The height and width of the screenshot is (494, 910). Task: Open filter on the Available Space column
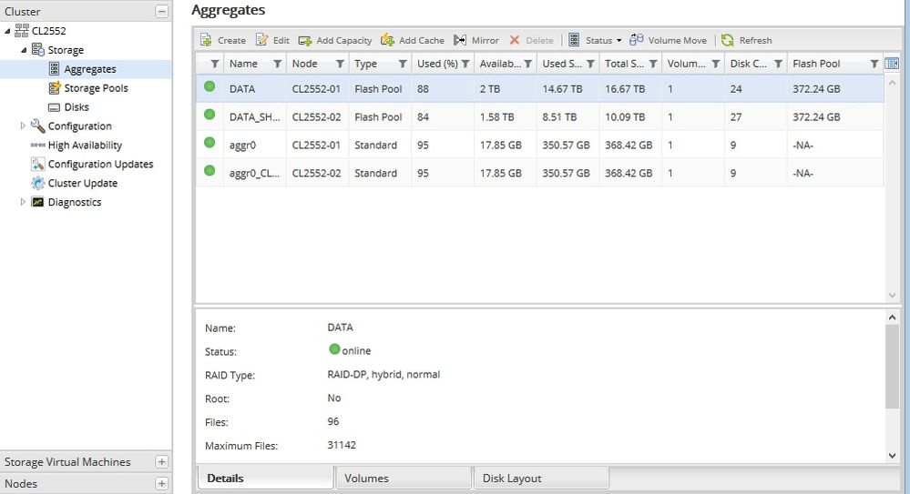[527, 64]
